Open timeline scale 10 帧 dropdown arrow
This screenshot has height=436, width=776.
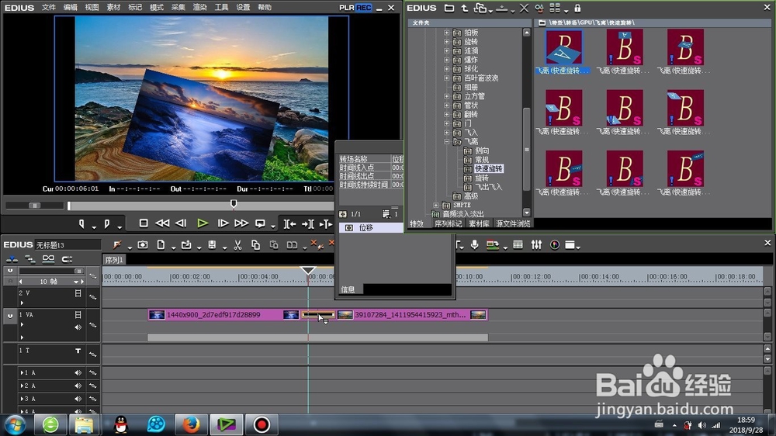click(x=75, y=282)
